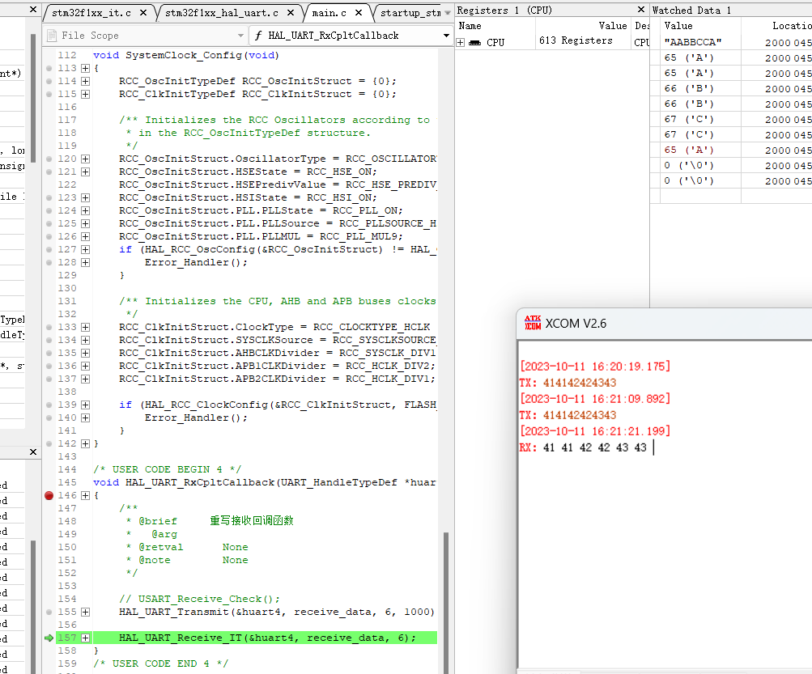Viewport: 812px width, 674px height.
Task: Open the File Scope dropdown
Action: 240,36
